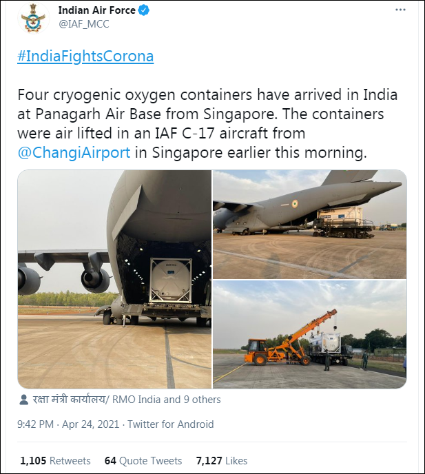Click the @IAF_MCC handle
This screenshot has width=425, height=474.
point(83,24)
